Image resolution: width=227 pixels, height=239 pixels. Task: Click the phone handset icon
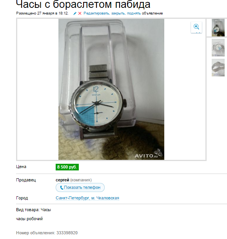(x=62, y=188)
